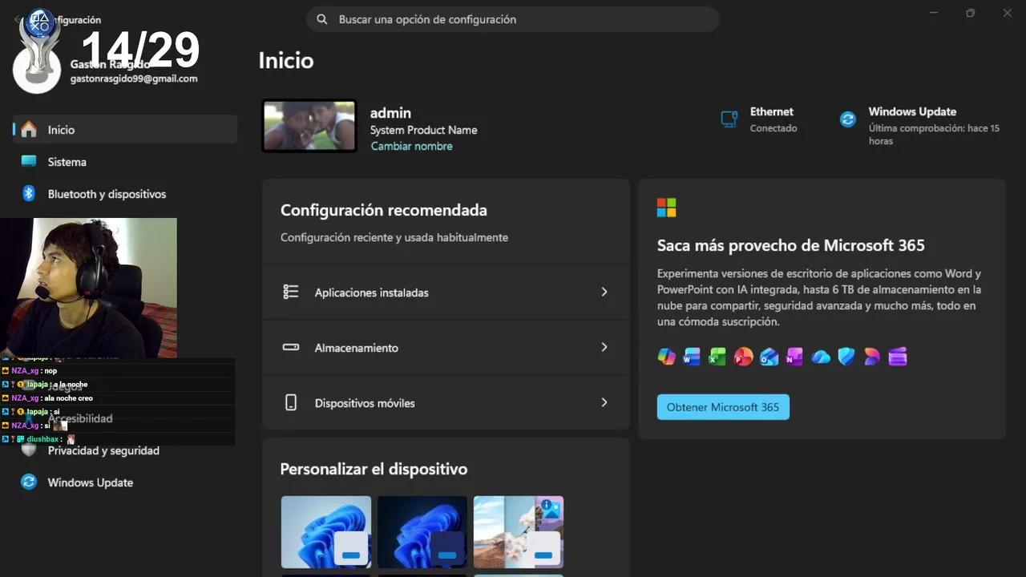
Task: Click the Excel app icon
Action: pos(717,357)
